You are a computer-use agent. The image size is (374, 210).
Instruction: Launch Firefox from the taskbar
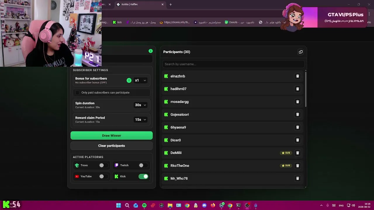pos(213,205)
